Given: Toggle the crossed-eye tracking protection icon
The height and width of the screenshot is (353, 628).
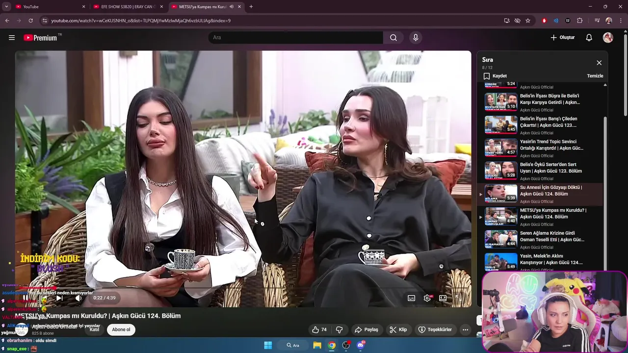Looking at the screenshot, I should tap(517, 21).
